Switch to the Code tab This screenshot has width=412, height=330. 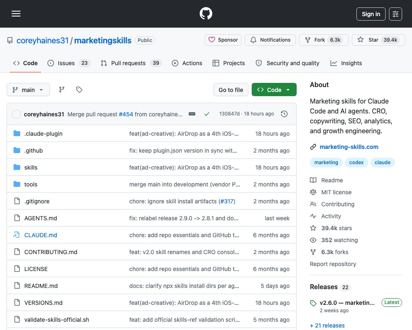[x=26, y=63]
